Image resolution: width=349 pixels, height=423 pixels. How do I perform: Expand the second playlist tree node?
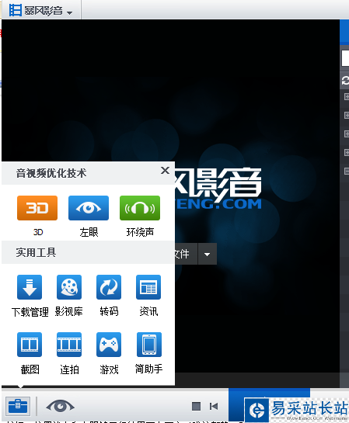pyautogui.click(x=347, y=115)
